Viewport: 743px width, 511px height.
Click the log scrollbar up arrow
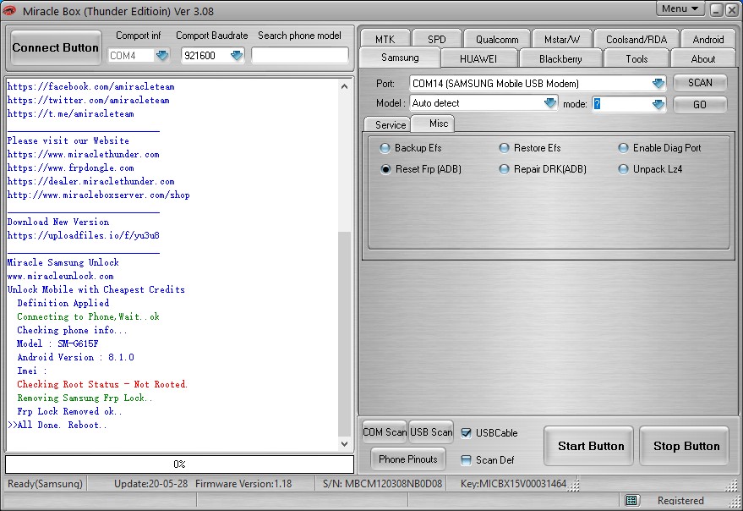[345, 86]
